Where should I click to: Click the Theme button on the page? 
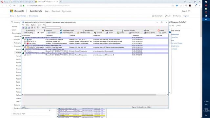tap(177, 16)
